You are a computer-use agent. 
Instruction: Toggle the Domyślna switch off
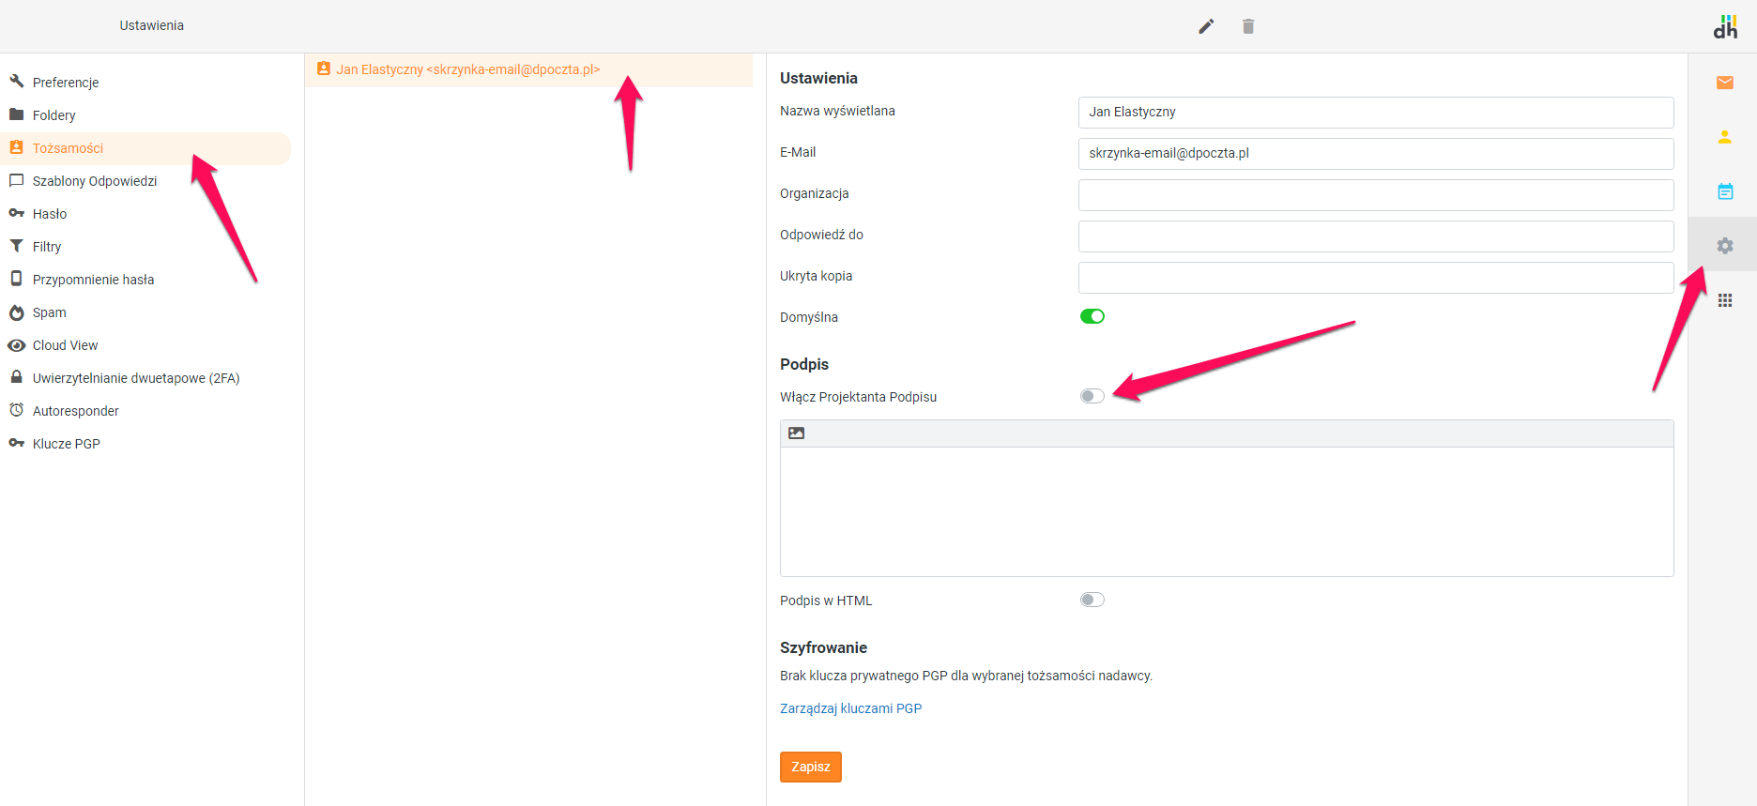point(1092,316)
